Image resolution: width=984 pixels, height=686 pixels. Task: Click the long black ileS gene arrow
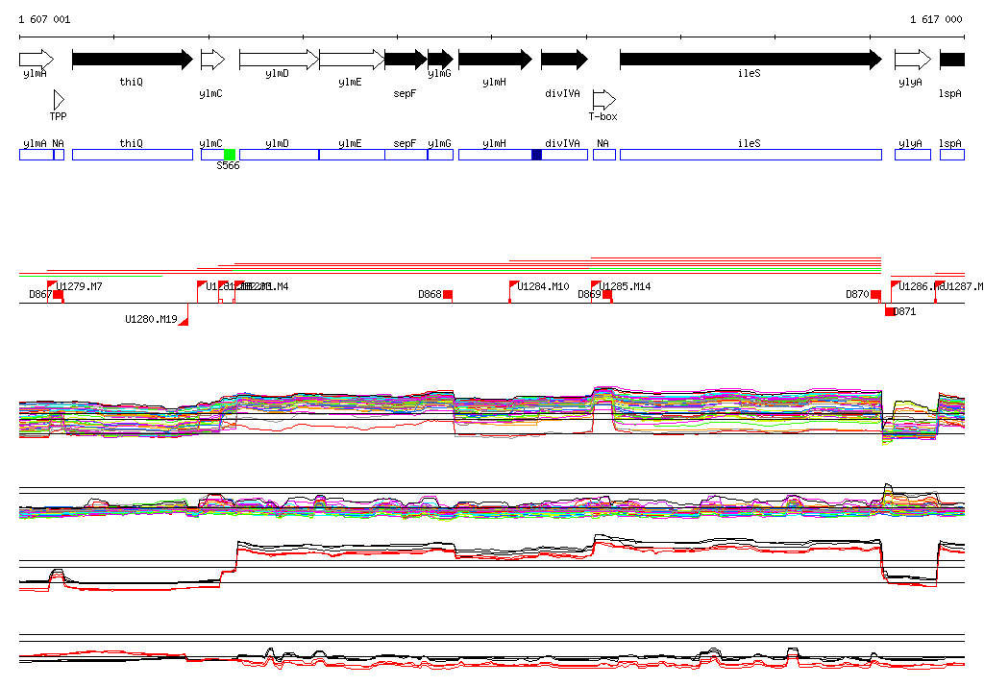(x=750, y=60)
